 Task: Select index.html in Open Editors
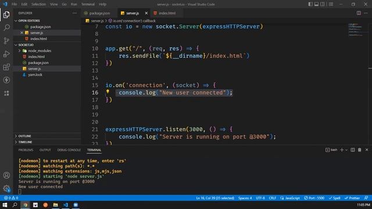[x=38, y=39]
